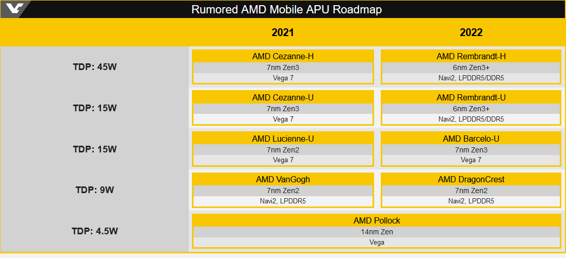Click 'Vega 7' under AMD Cezanne-H
This screenshot has height=258, width=566.
(283, 78)
